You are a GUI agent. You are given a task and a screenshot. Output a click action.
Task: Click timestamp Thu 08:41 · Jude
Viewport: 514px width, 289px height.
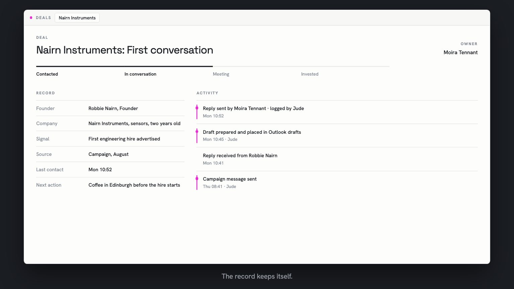click(219, 187)
